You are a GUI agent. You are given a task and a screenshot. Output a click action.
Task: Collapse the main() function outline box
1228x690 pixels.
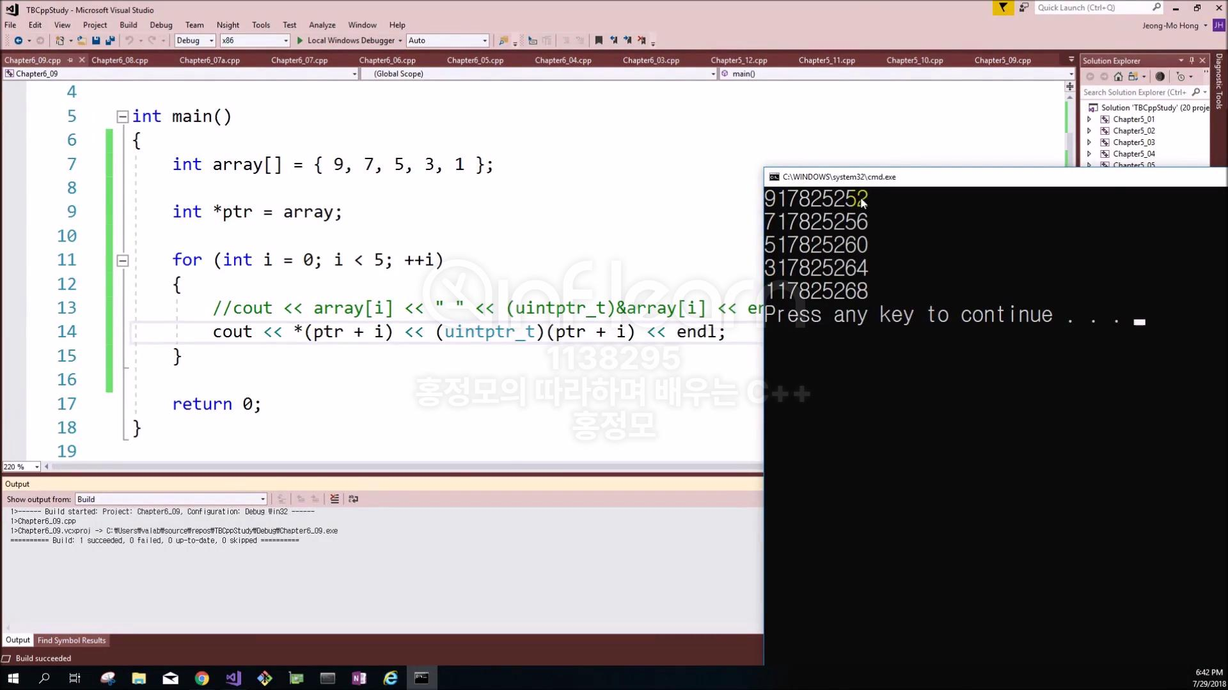point(122,116)
